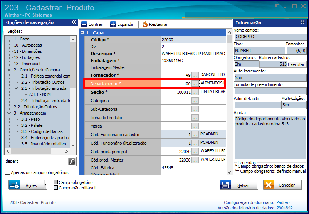Click the search field containing 'depart'

[37, 161]
